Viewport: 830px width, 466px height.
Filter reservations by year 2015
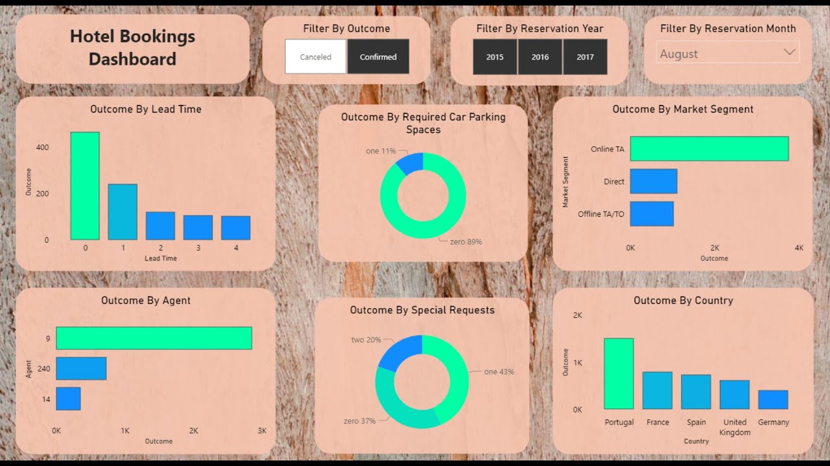coord(495,57)
